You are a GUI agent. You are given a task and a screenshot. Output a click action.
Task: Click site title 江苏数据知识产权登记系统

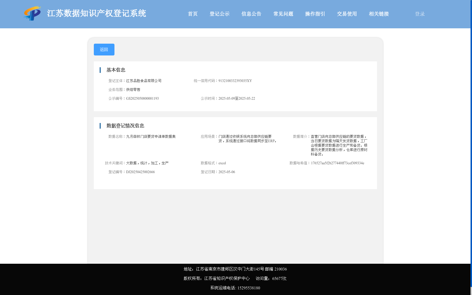(96, 13)
